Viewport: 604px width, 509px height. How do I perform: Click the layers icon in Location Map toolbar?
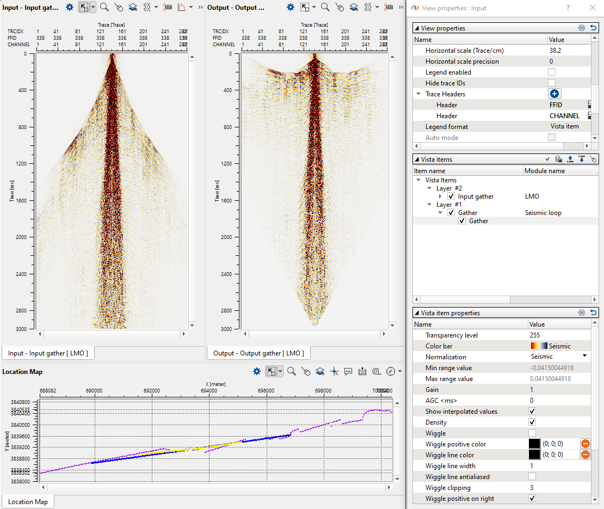320,371
